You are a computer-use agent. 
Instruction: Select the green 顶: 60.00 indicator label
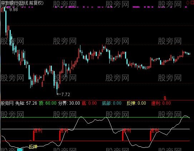[48, 103]
